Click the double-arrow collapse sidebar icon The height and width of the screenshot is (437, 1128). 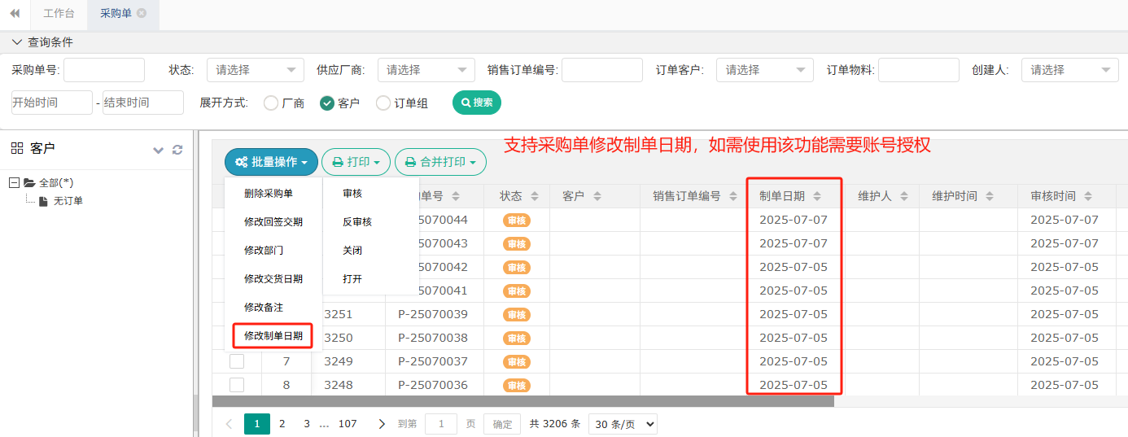[15, 14]
